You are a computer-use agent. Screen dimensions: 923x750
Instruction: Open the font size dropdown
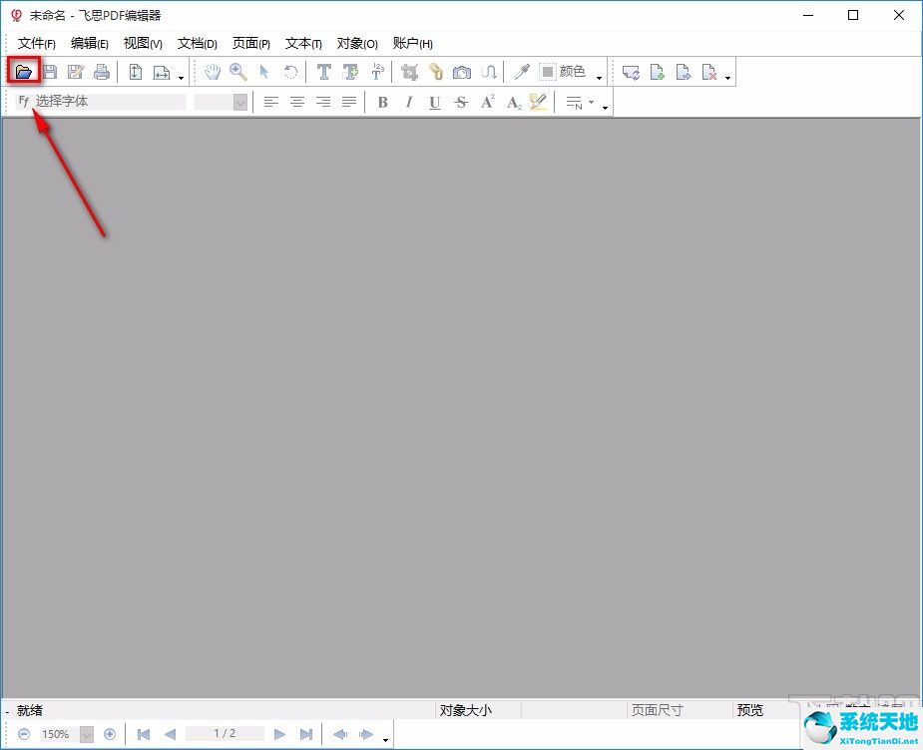[x=239, y=102]
